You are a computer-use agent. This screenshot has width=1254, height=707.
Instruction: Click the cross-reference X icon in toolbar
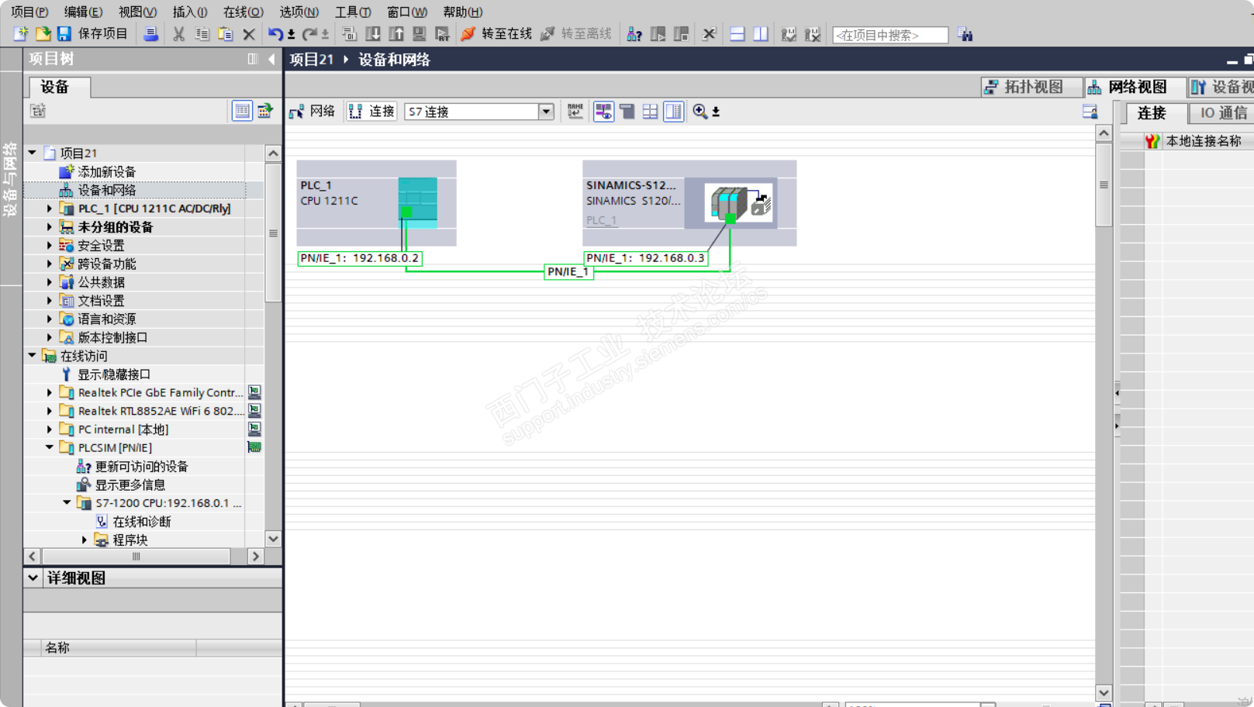tap(709, 34)
